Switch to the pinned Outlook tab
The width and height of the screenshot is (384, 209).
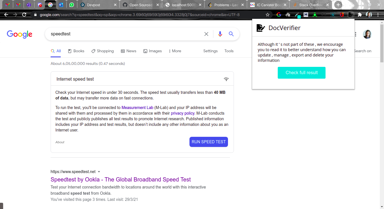[x=61, y=5]
